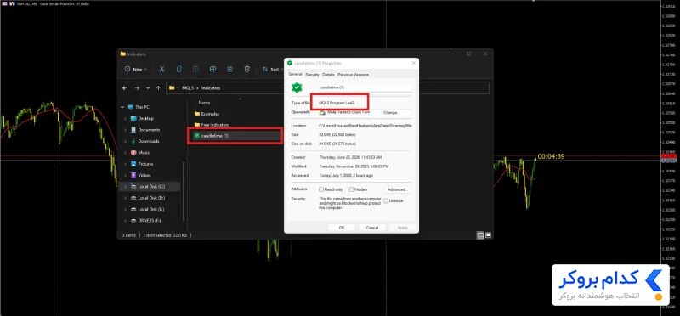The width and height of the screenshot is (680, 316).
Task: Click the Share icon in Explorer toolbar
Action: pos(229,69)
